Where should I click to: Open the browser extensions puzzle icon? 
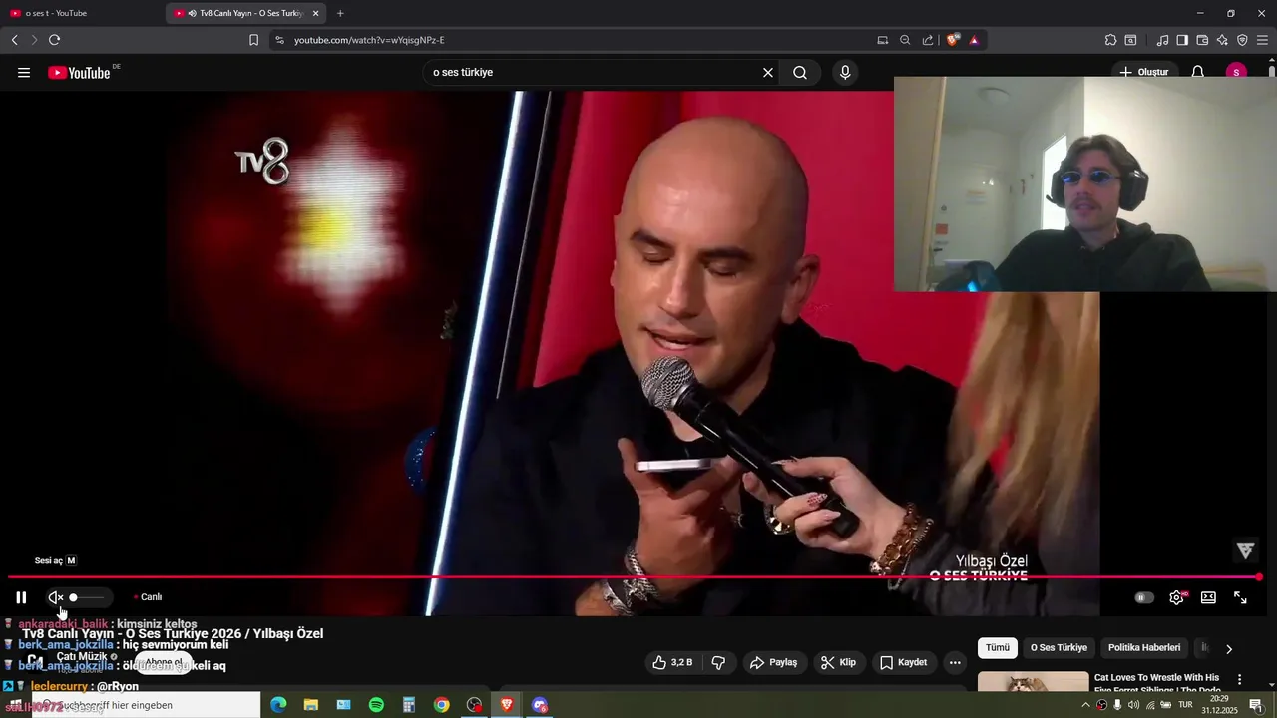tap(1110, 40)
